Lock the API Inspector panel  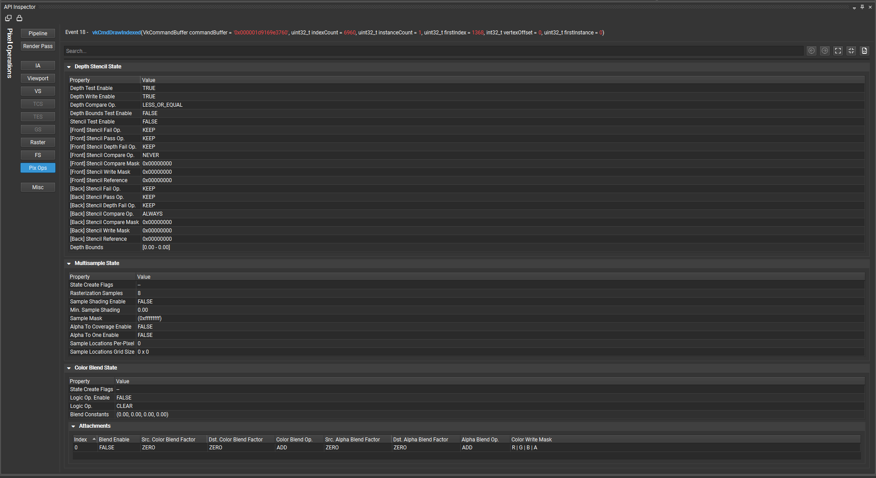[19, 18]
